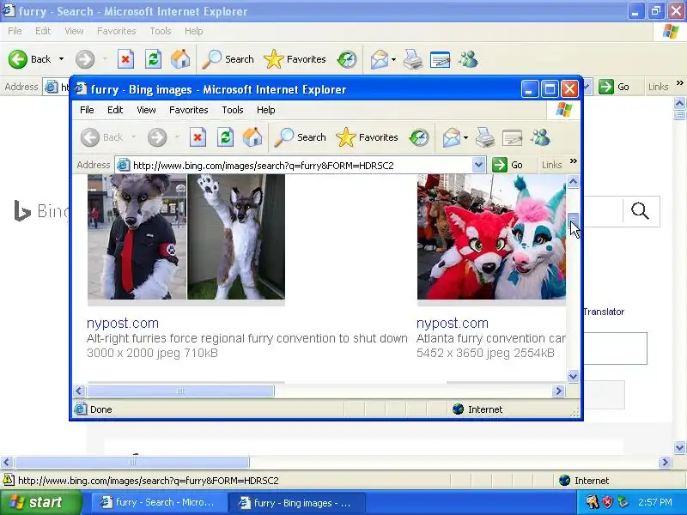Click Messenger icon in background furry - Search window
Viewport: 687px width, 515px height.
468,59
